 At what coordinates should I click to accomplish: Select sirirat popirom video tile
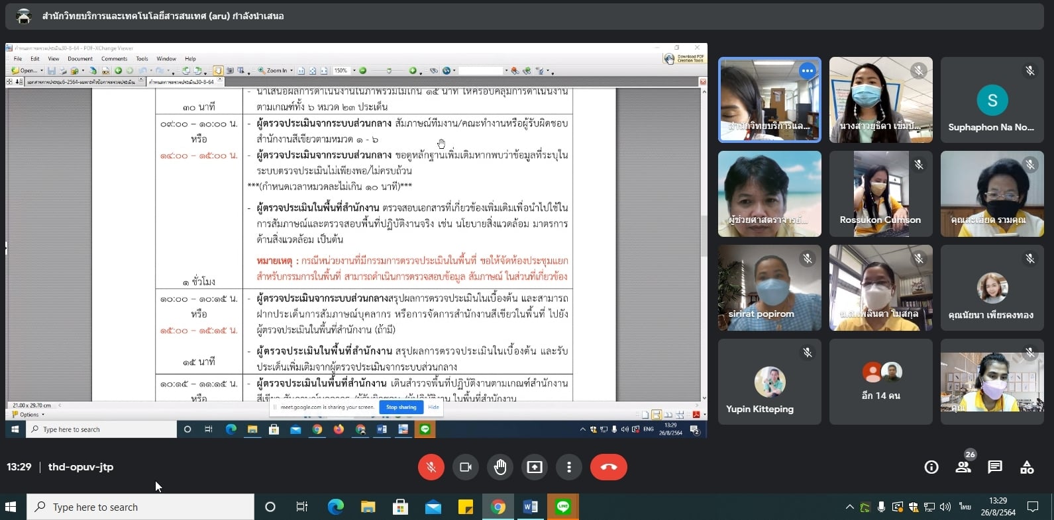coord(770,288)
